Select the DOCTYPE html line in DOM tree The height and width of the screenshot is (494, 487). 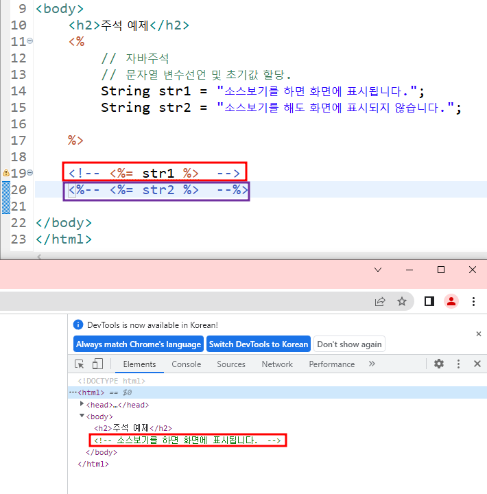(112, 381)
